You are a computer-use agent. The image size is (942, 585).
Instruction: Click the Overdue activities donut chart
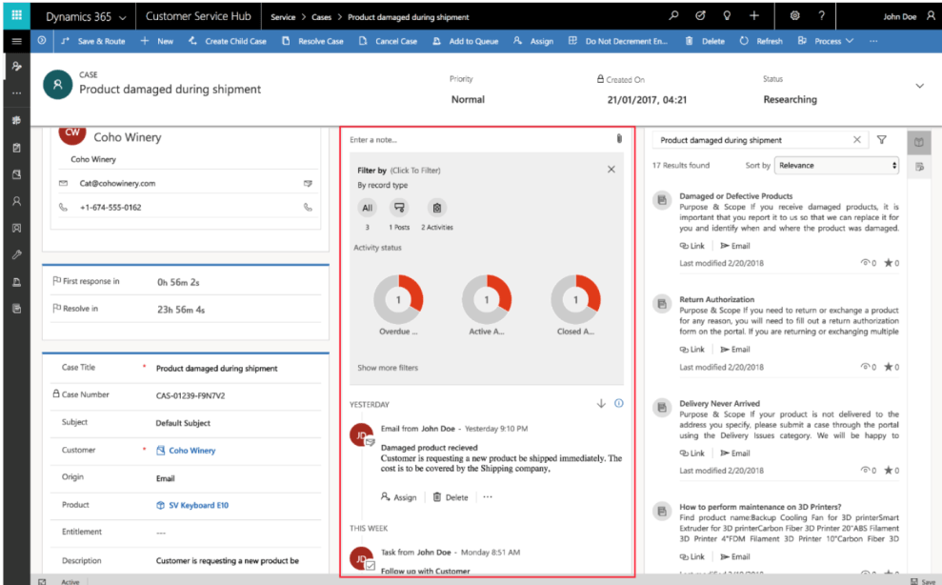[398, 299]
